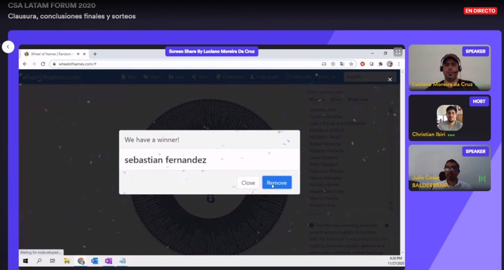Select the Wheel of Names browser tab

(x=55, y=54)
